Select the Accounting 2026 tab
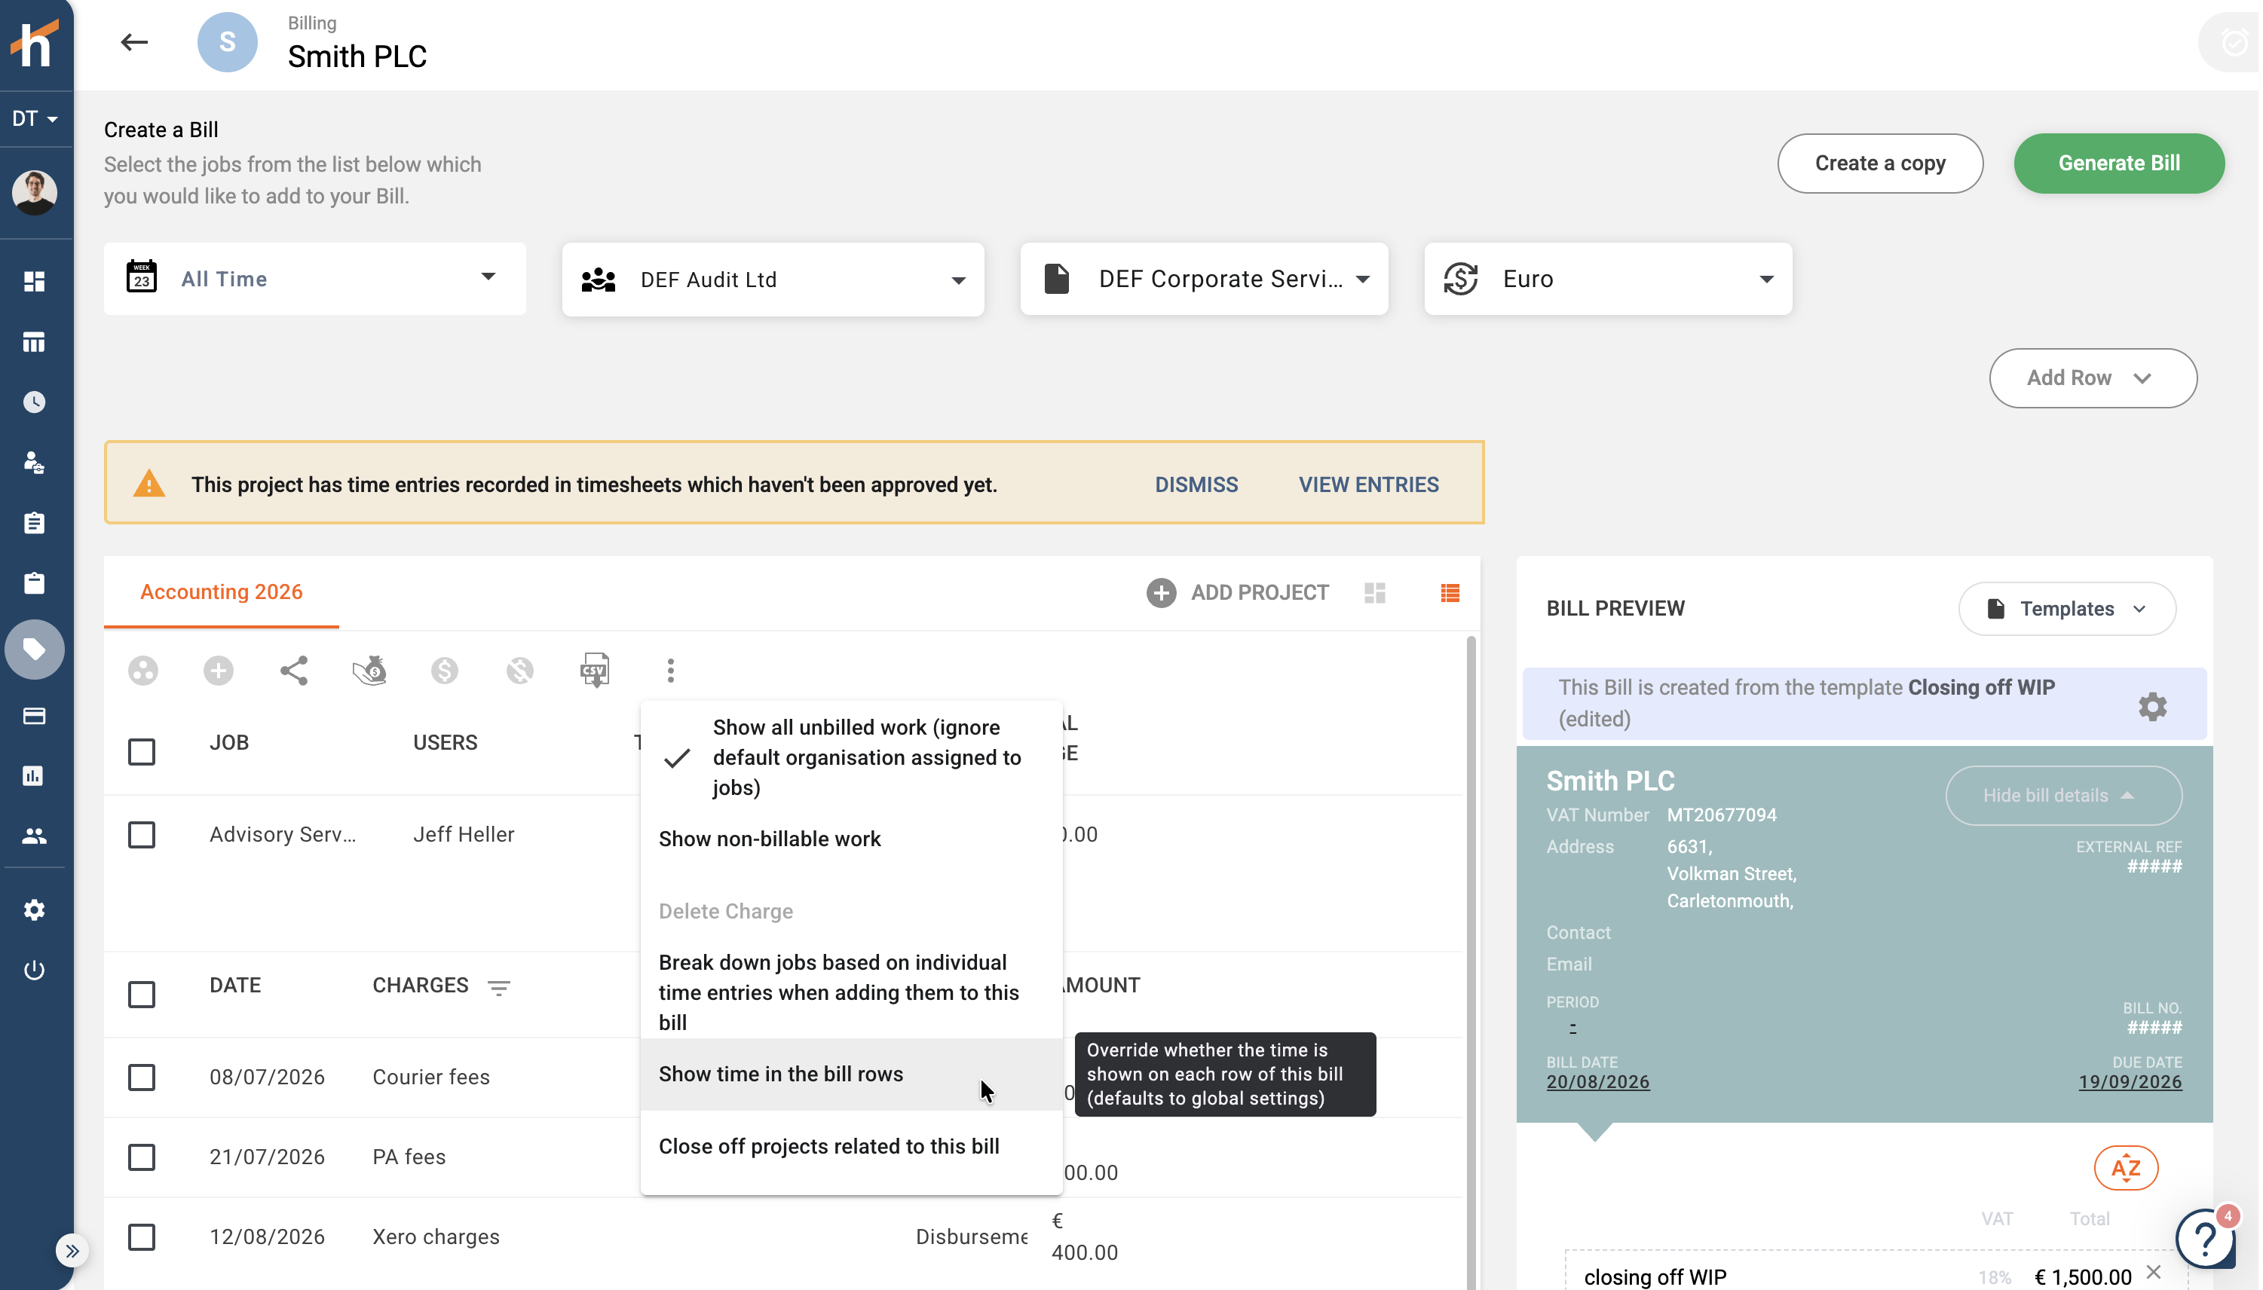 (x=222, y=592)
